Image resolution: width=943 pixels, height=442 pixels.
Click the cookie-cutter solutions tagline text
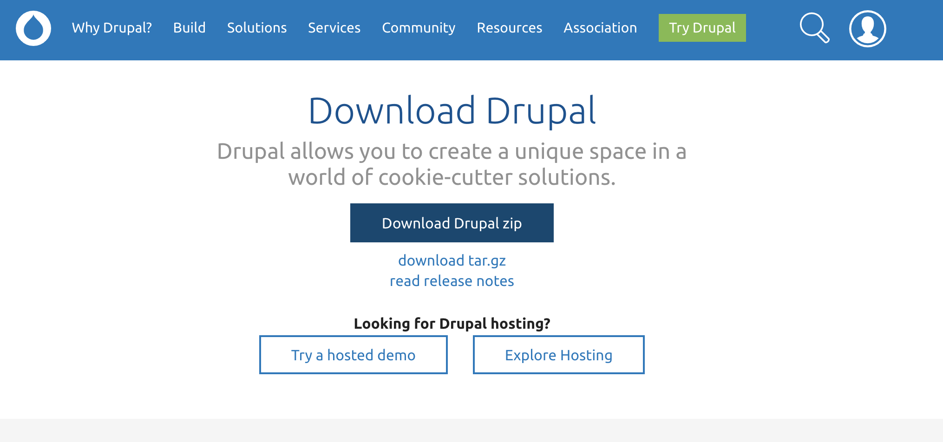pyautogui.click(x=452, y=163)
